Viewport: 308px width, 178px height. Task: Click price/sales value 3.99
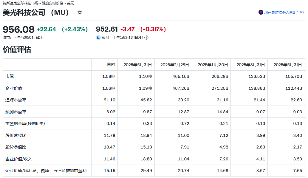(261, 135)
